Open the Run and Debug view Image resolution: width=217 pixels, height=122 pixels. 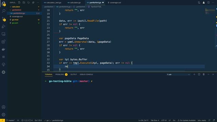(3, 26)
